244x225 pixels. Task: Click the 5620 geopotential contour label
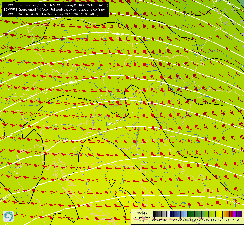(120, 34)
